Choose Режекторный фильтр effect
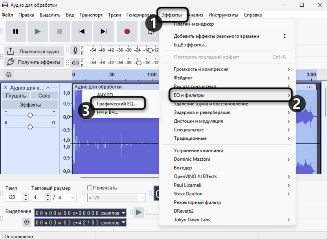327x239 pixels. (227, 202)
